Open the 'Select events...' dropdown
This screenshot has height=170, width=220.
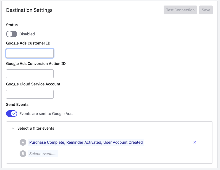point(43,154)
